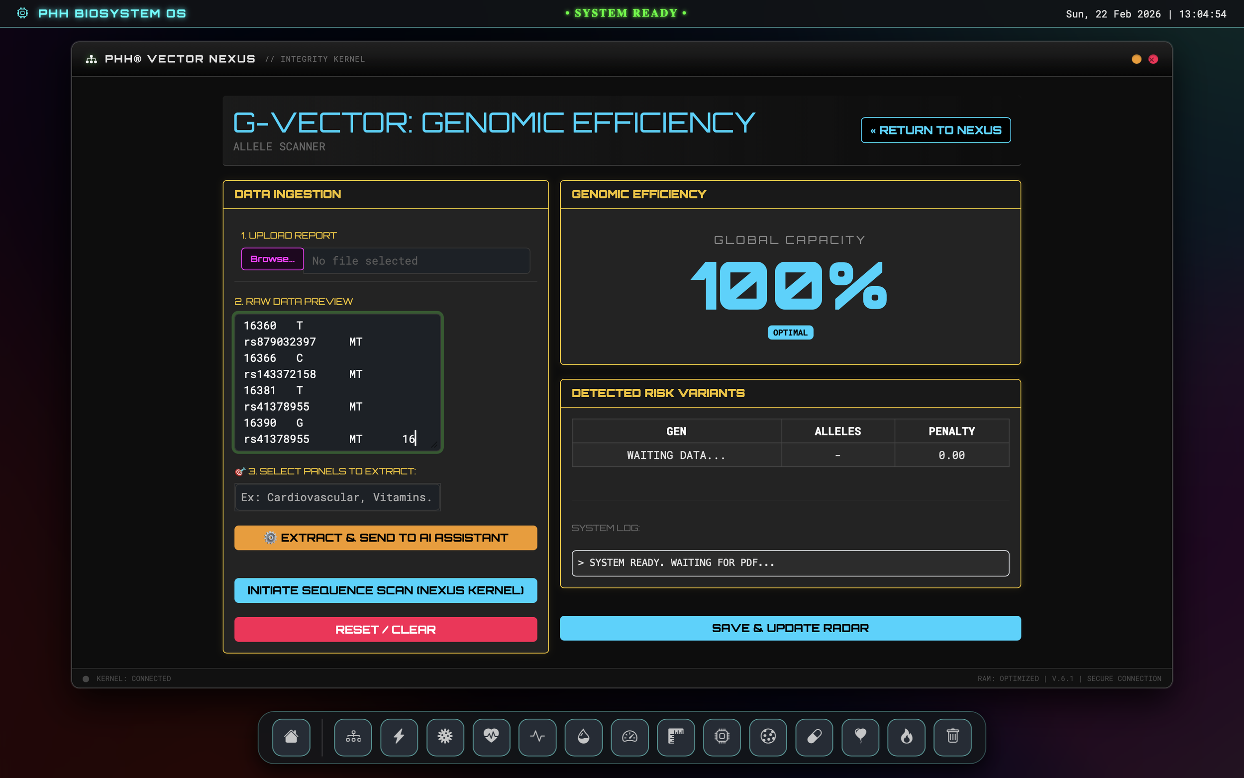Open the trash bin icon
This screenshot has width=1244, height=778.
(x=952, y=737)
